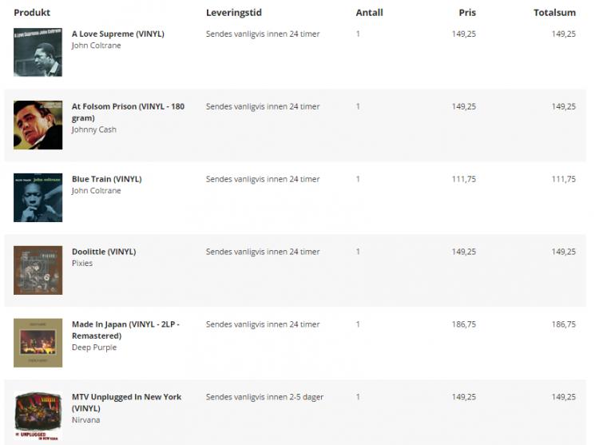Open MTV Unplugged In New York title
599x445 pixels.
click(126, 403)
